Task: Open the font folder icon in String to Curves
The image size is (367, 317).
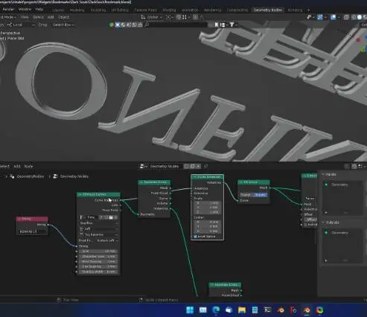Action: click(x=111, y=217)
